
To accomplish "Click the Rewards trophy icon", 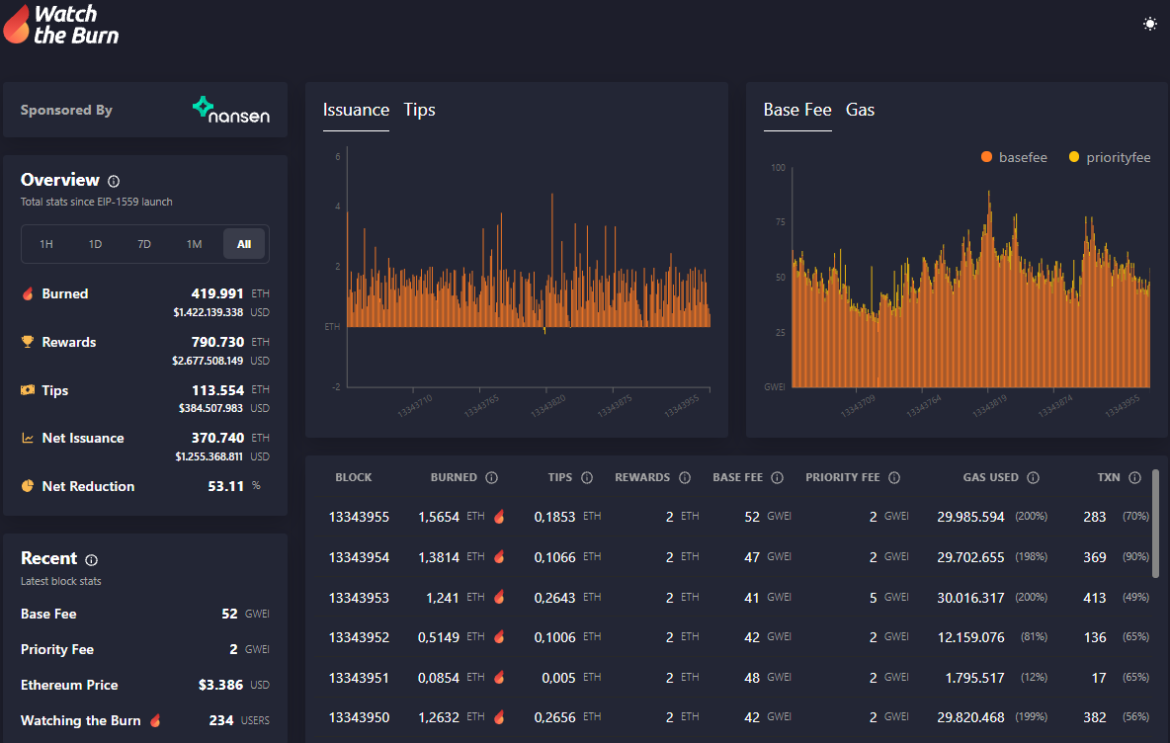I will [x=28, y=342].
